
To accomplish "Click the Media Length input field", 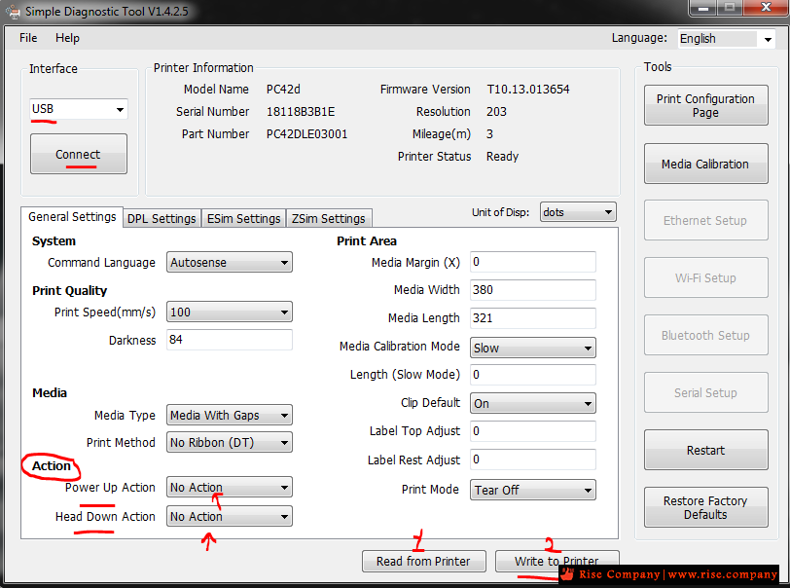I will [533, 318].
